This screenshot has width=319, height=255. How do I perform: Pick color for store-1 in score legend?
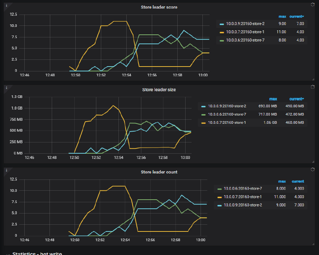click(222, 33)
